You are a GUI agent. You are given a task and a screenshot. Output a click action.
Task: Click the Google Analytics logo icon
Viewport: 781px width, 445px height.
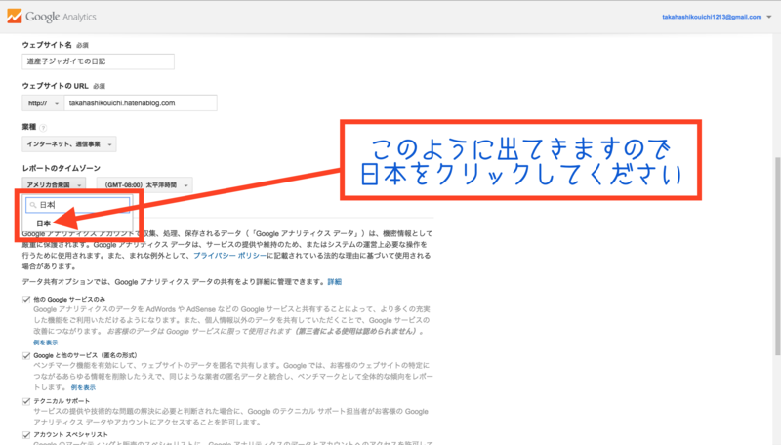15,17
